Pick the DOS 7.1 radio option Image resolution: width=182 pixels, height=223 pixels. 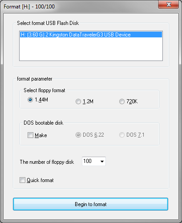pyautogui.click(x=122, y=135)
